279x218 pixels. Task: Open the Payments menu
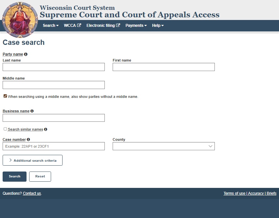[136, 26]
